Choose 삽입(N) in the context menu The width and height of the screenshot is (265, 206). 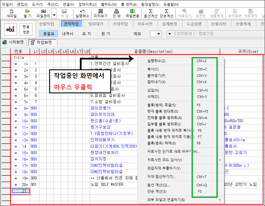(181, 90)
